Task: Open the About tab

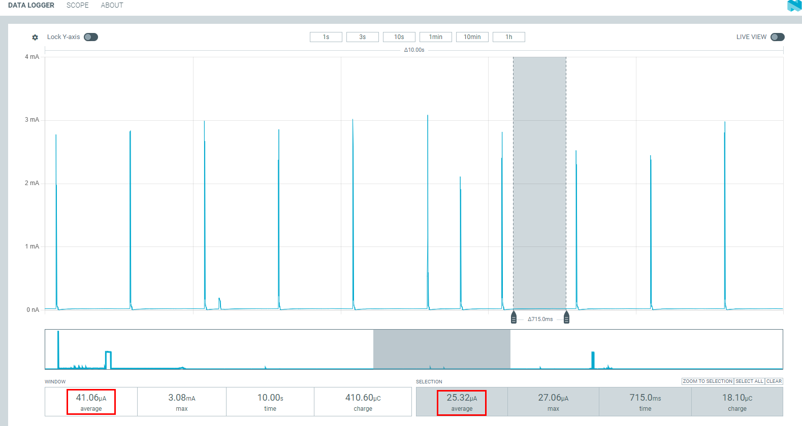Action: [x=112, y=6]
